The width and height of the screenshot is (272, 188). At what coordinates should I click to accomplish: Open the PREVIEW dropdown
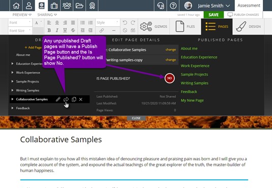(x=22, y=15)
